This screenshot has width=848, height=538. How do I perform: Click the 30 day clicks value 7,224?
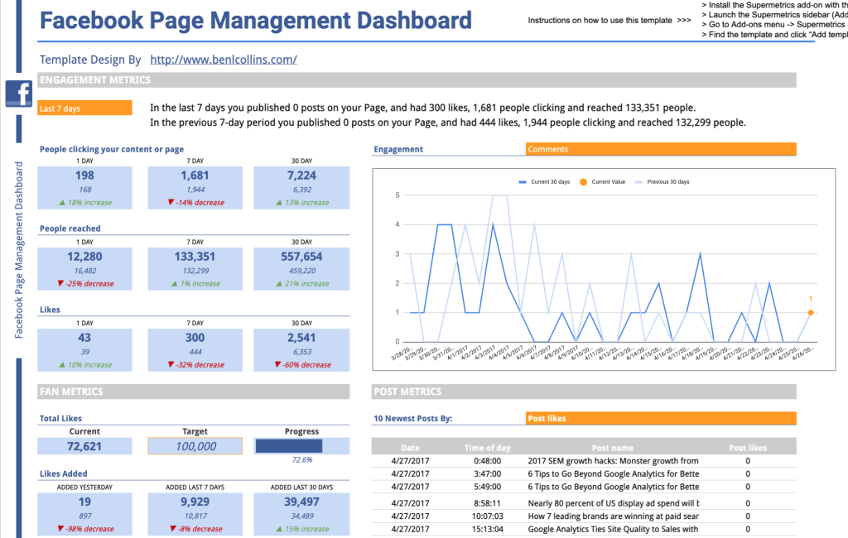point(301,175)
